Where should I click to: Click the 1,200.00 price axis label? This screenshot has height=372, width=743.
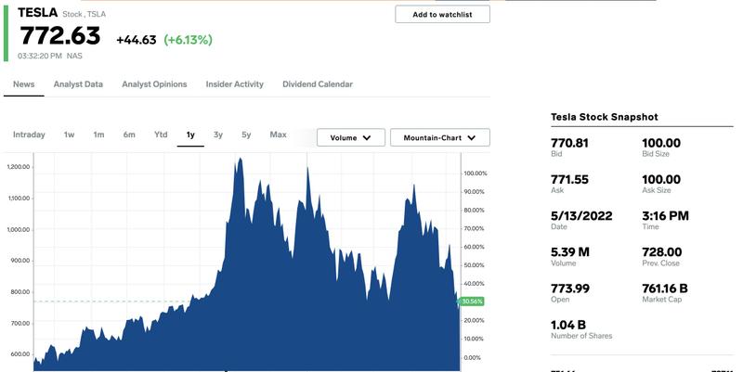(x=19, y=167)
